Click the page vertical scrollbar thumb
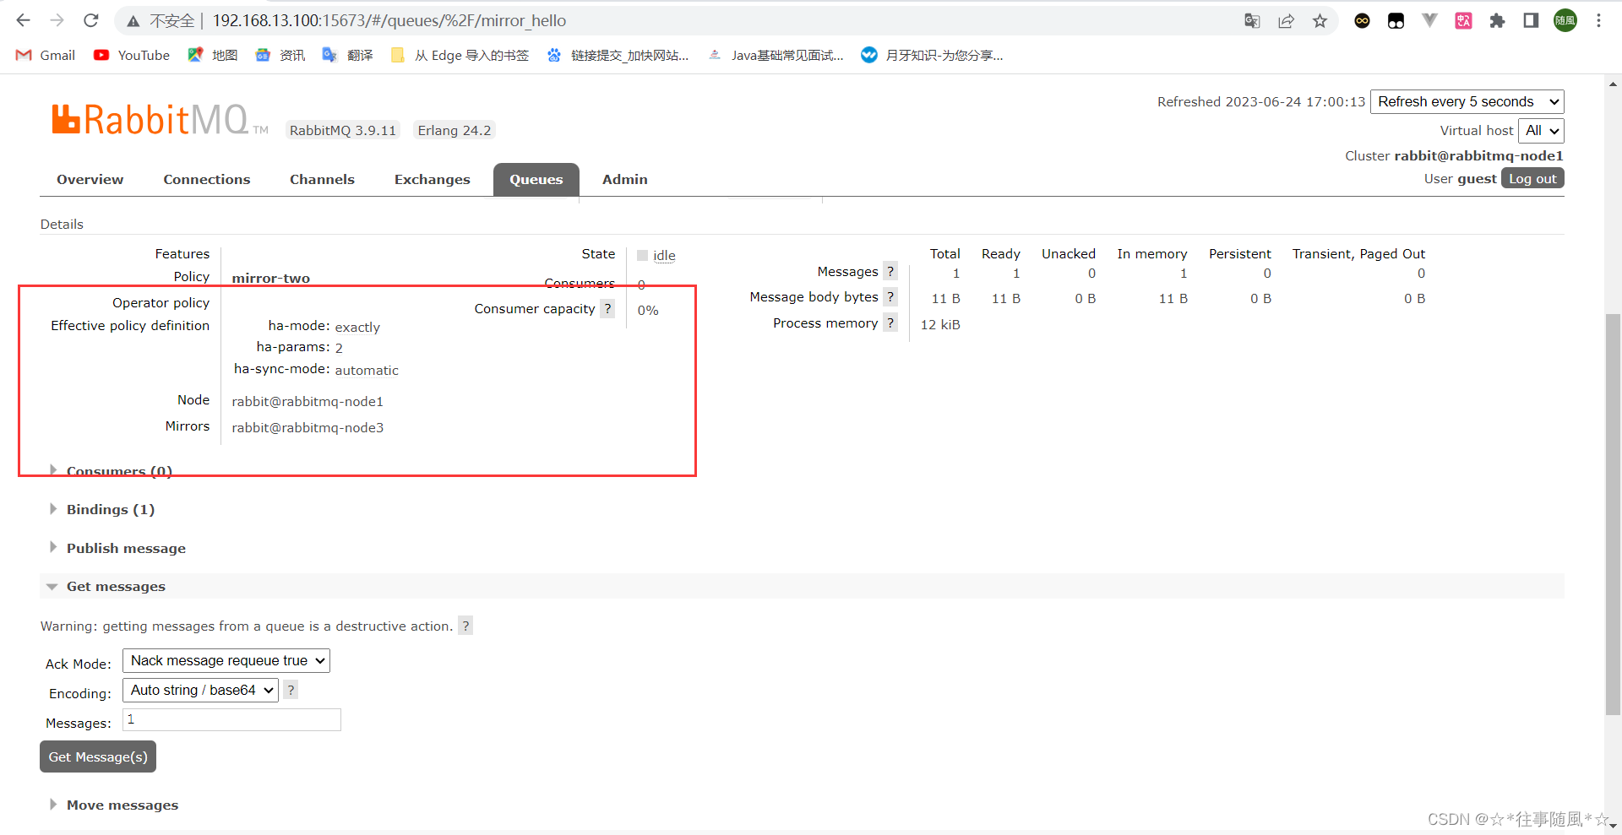Screen dimensions: 1622x835 [1613, 514]
